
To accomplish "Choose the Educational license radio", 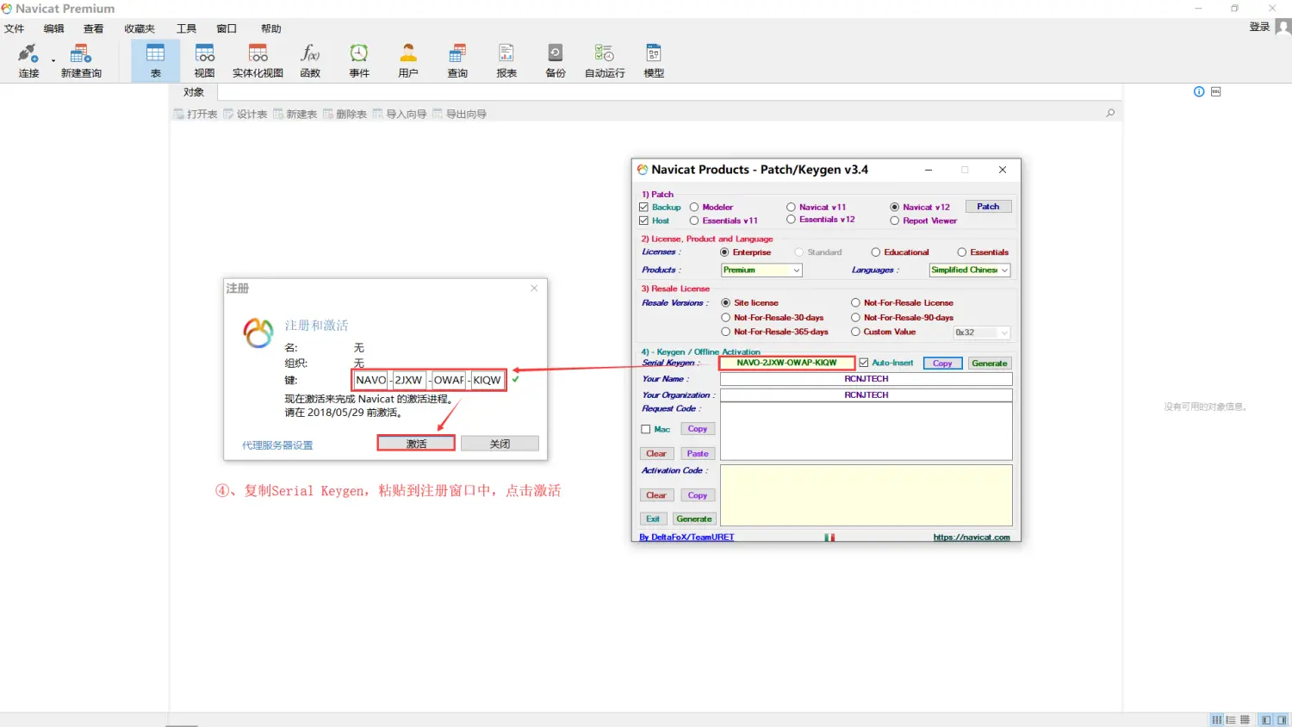I will click(876, 252).
